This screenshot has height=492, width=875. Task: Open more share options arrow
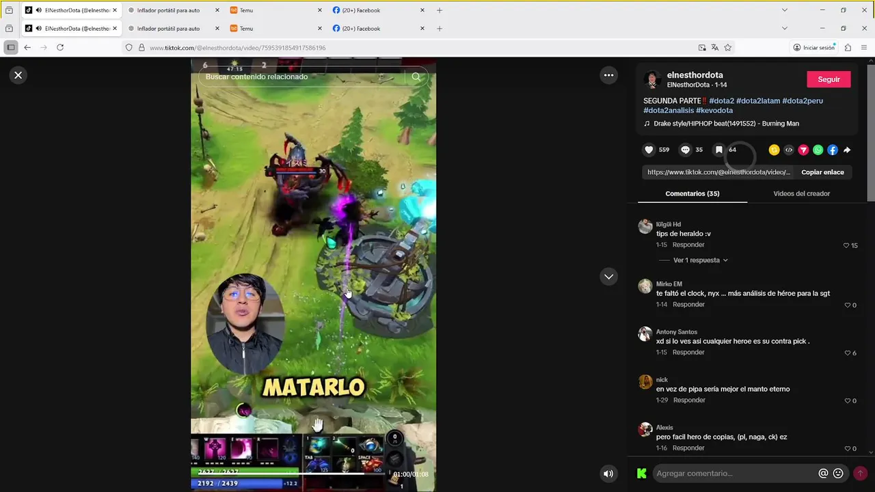tap(847, 150)
